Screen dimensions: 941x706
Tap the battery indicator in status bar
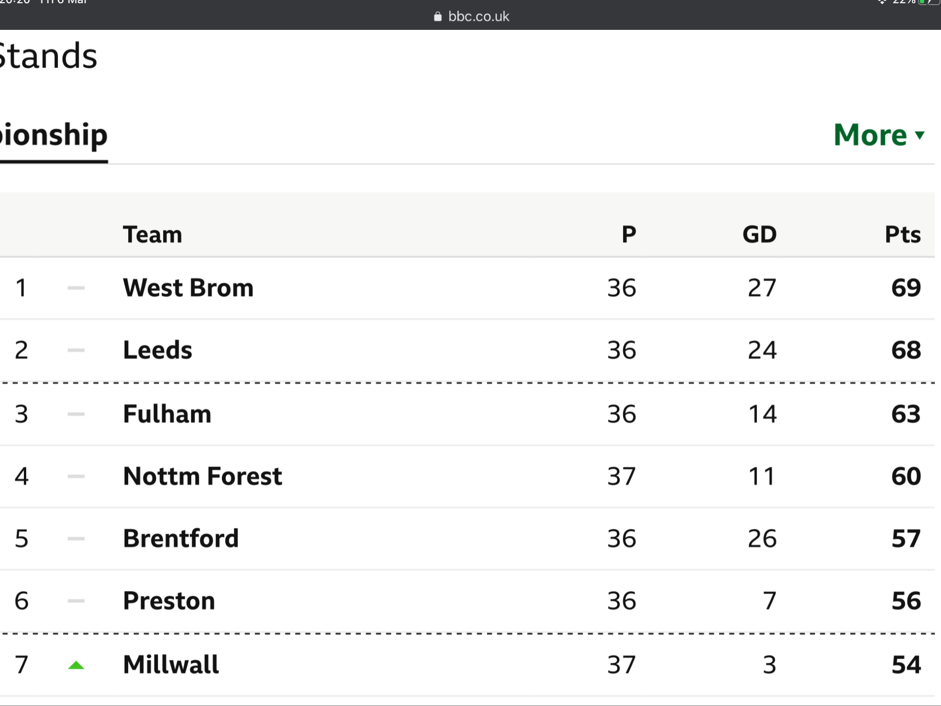point(929,2)
